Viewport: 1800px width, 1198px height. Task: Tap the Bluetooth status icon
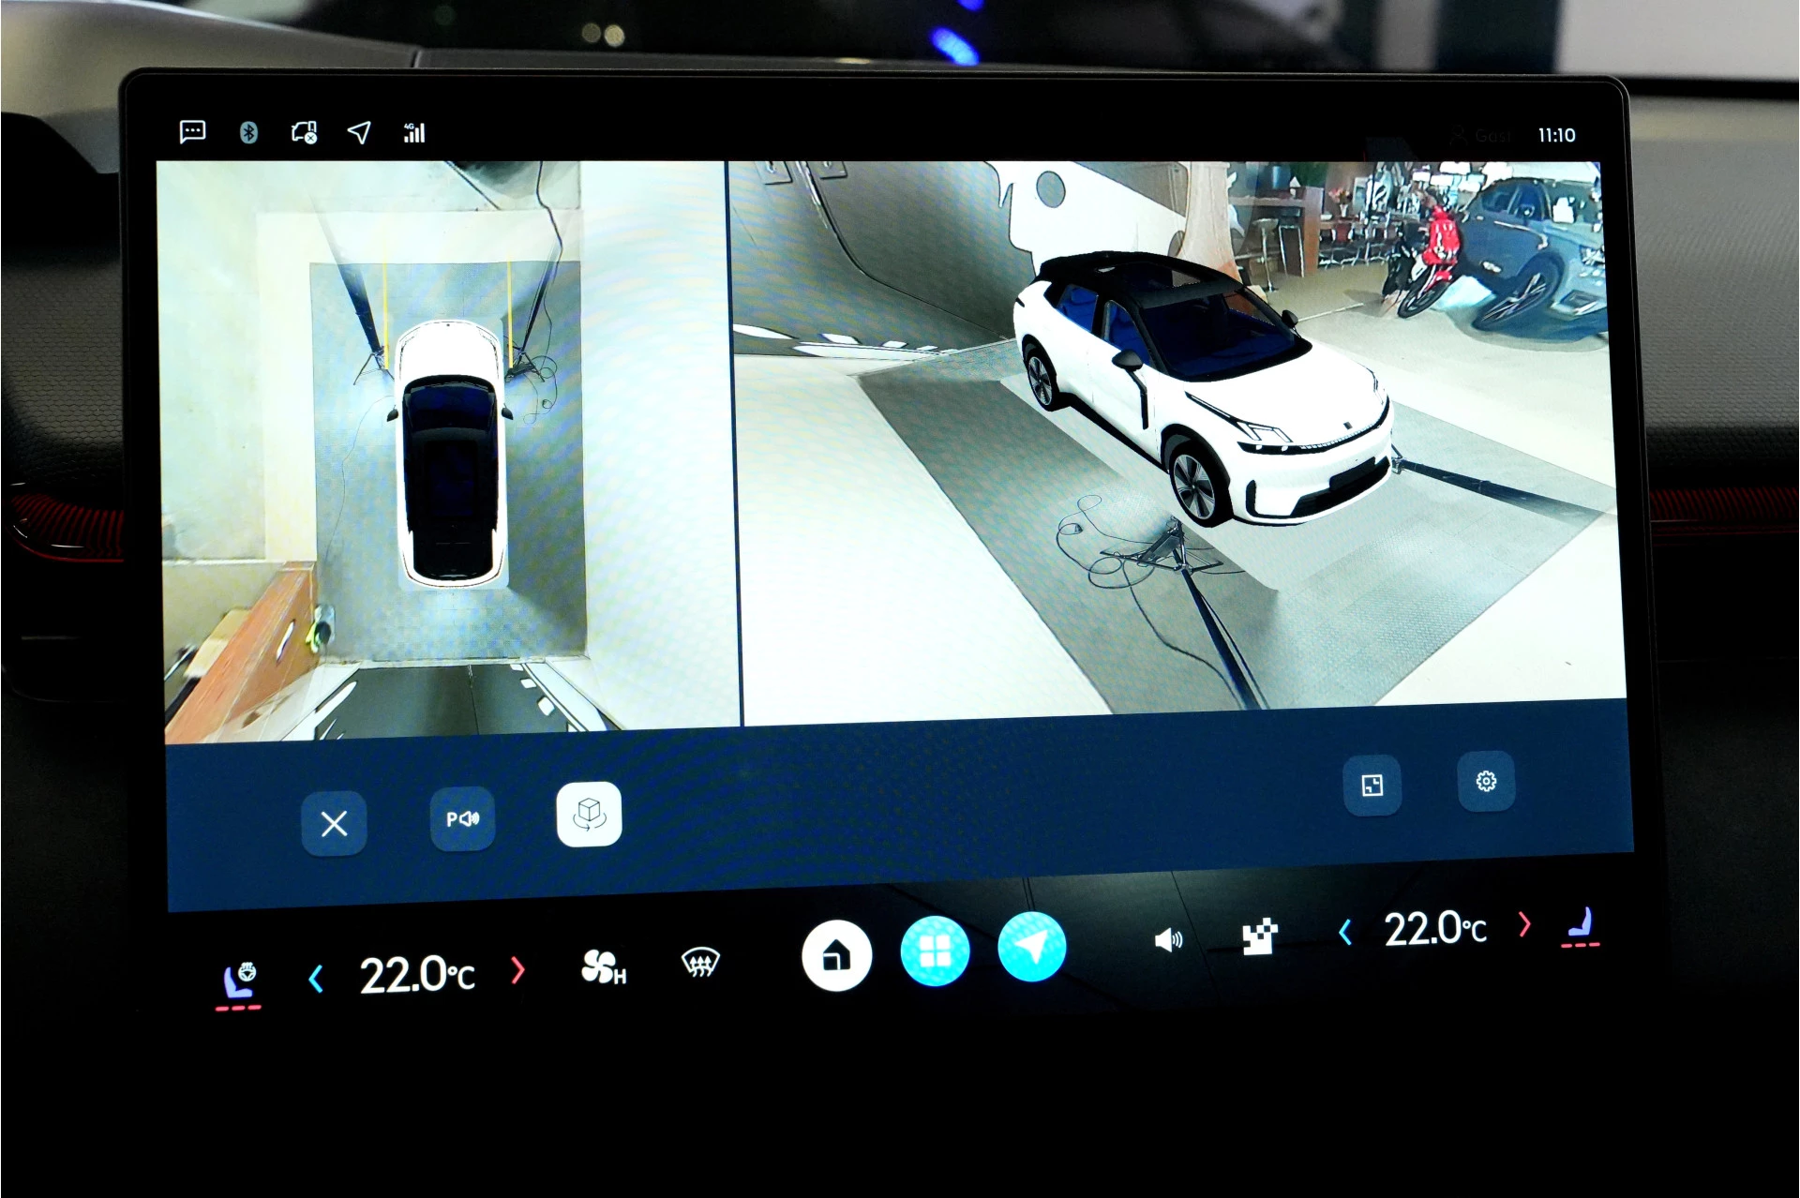[x=248, y=132]
